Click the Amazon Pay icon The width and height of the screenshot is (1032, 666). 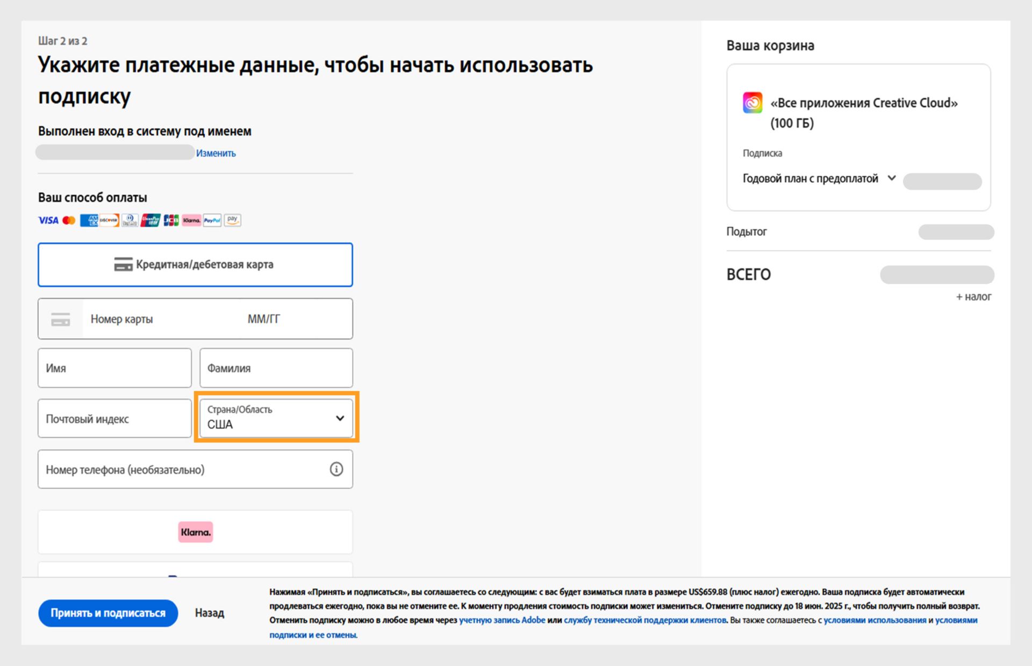(x=232, y=220)
